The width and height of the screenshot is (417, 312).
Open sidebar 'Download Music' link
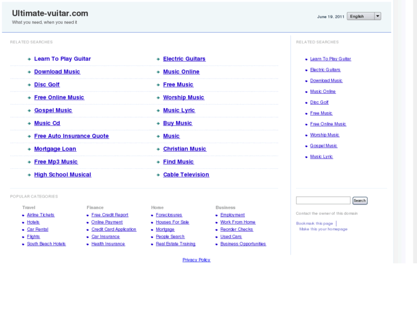point(326,81)
